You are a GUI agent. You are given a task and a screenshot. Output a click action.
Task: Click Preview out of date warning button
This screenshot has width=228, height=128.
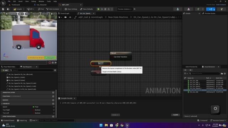pyautogui.click(x=36, y=58)
